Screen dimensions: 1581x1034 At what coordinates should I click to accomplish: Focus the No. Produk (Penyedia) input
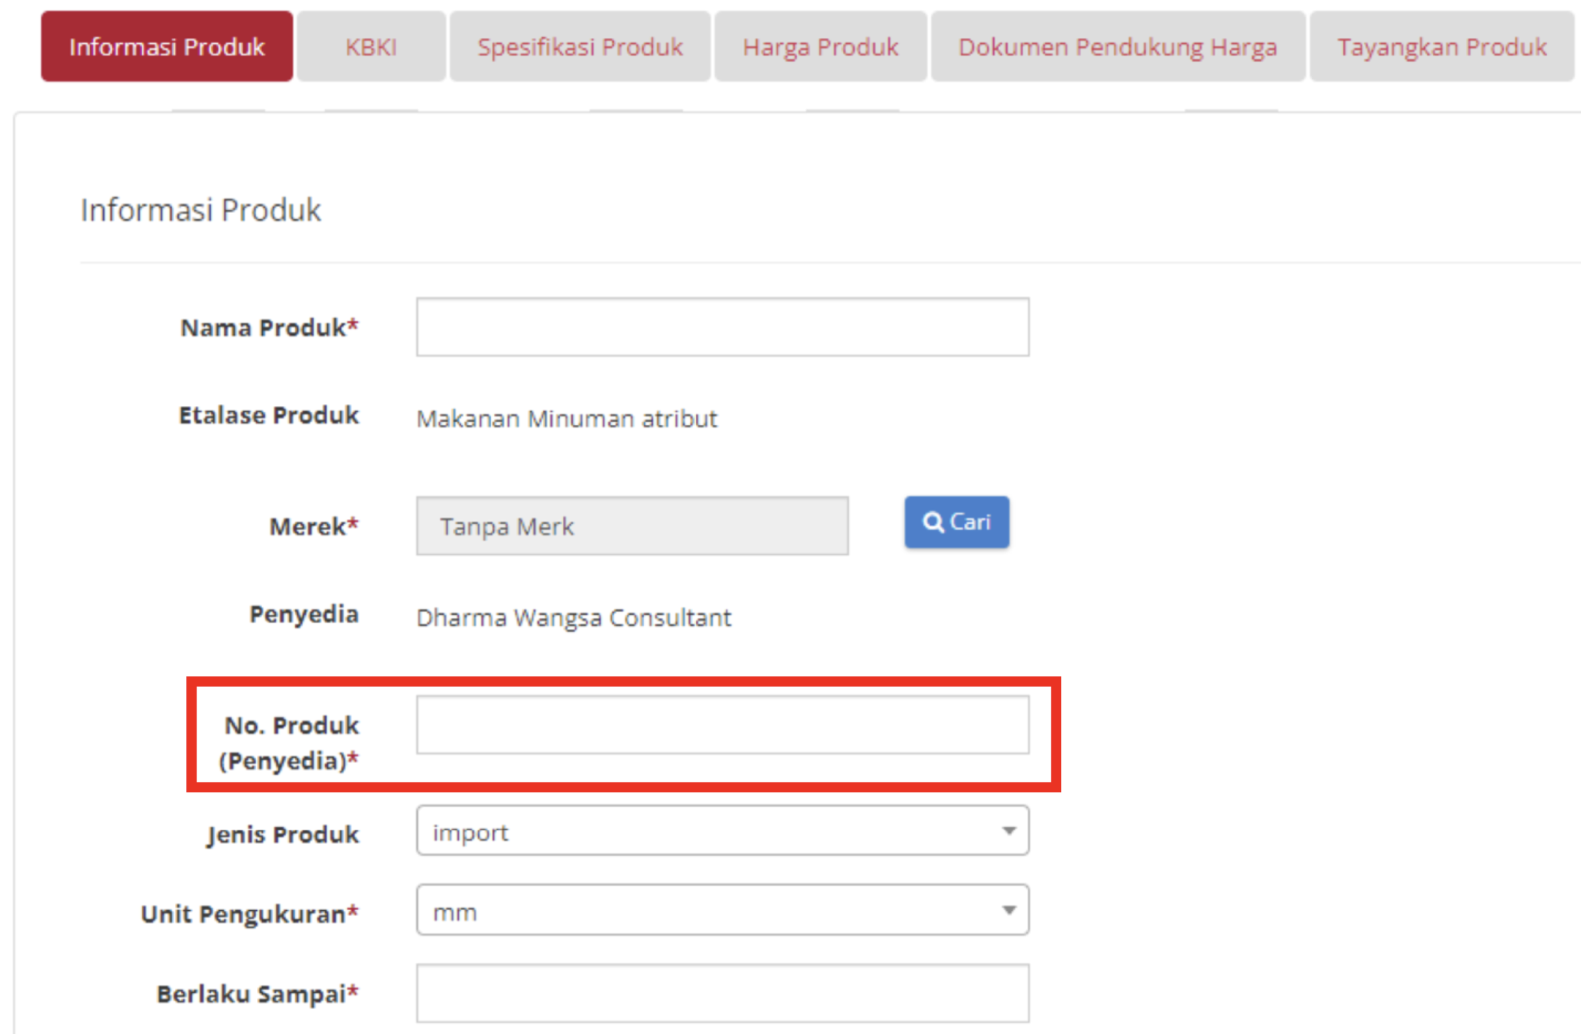pyautogui.click(x=723, y=725)
